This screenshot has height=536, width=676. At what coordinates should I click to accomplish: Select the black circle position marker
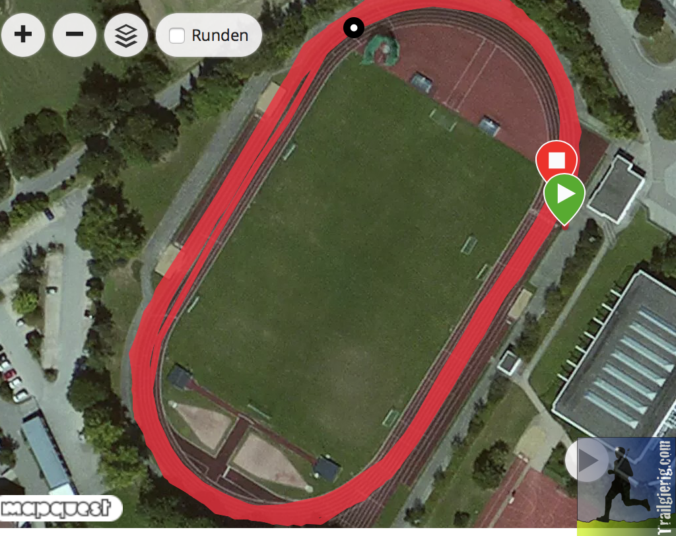(354, 28)
